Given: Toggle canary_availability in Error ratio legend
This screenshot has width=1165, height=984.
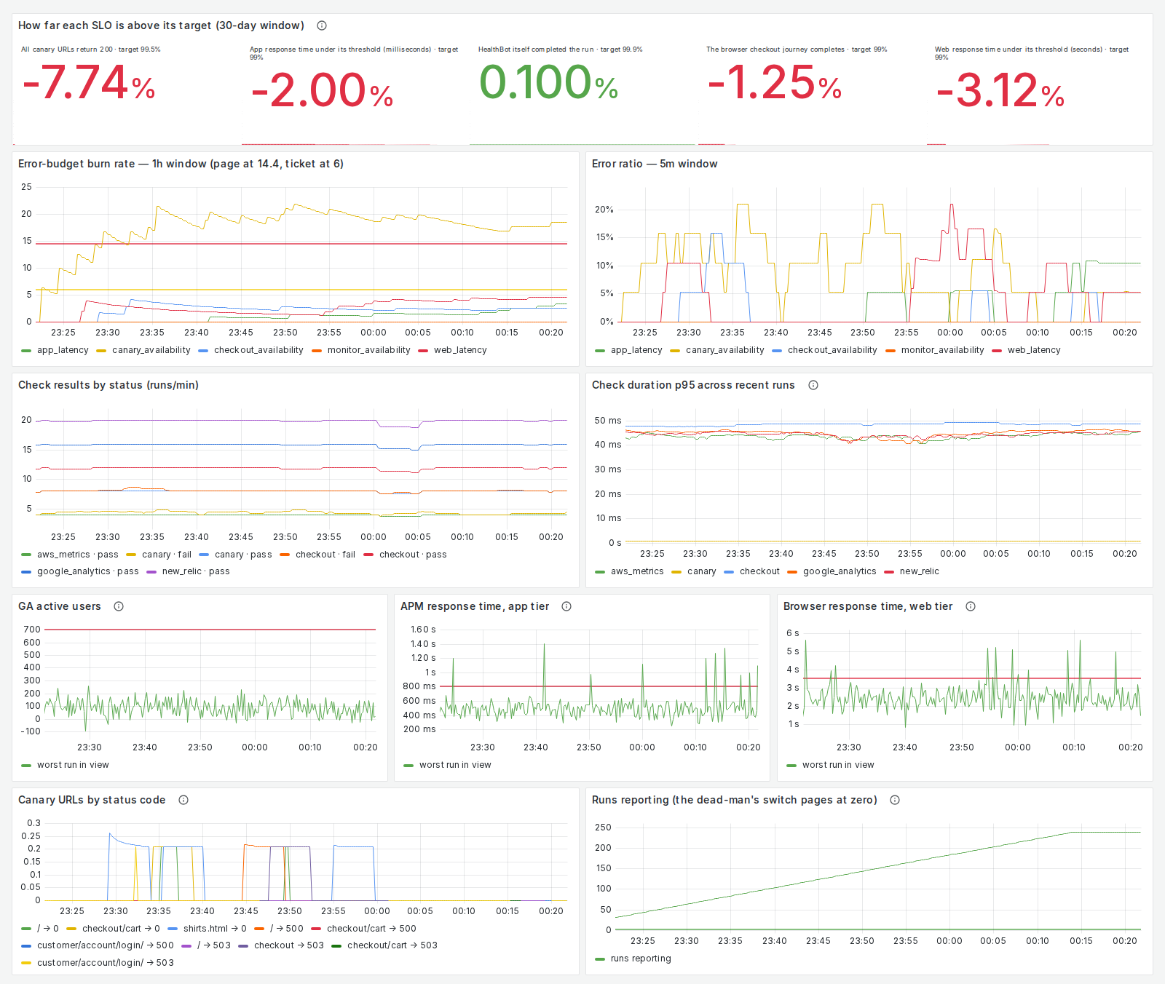Looking at the screenshot, I should point(724,350).
